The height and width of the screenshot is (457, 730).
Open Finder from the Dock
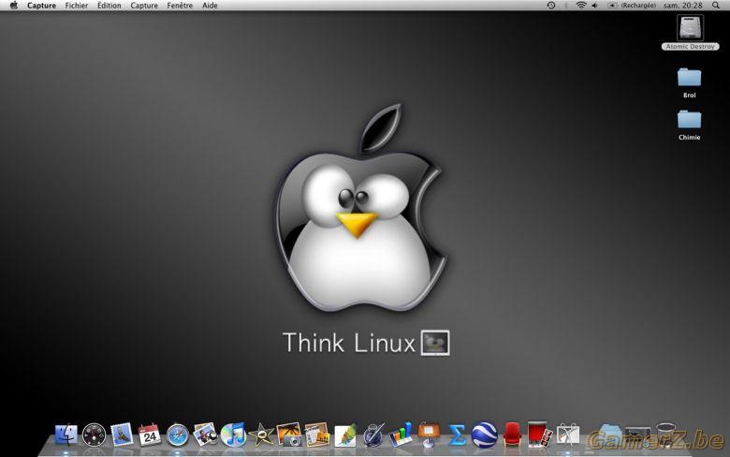coord(66,435)
